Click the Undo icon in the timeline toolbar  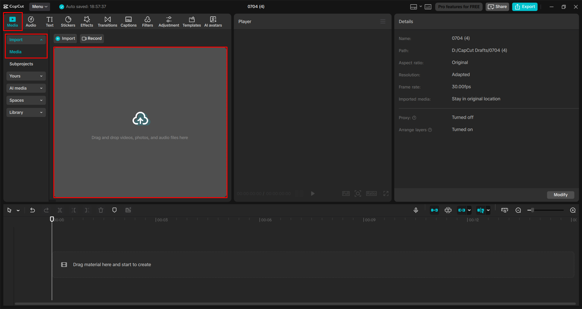click(x=32, y=210)
